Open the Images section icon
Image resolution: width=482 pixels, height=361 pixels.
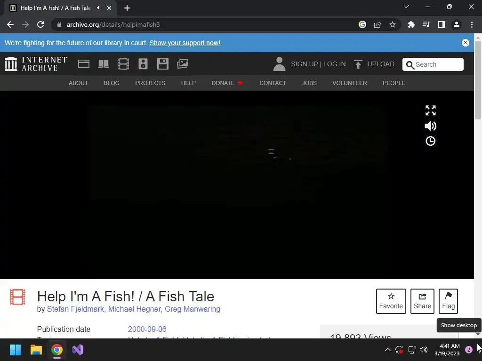pos(183,64)
